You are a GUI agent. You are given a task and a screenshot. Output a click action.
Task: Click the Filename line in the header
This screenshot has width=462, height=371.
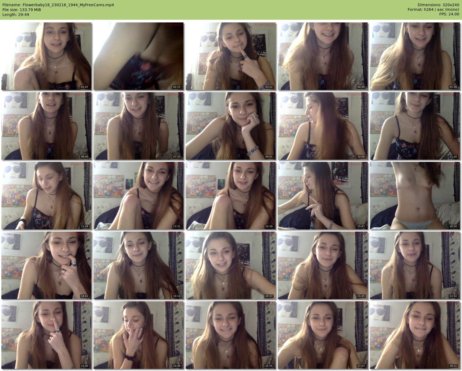point(58,5)
